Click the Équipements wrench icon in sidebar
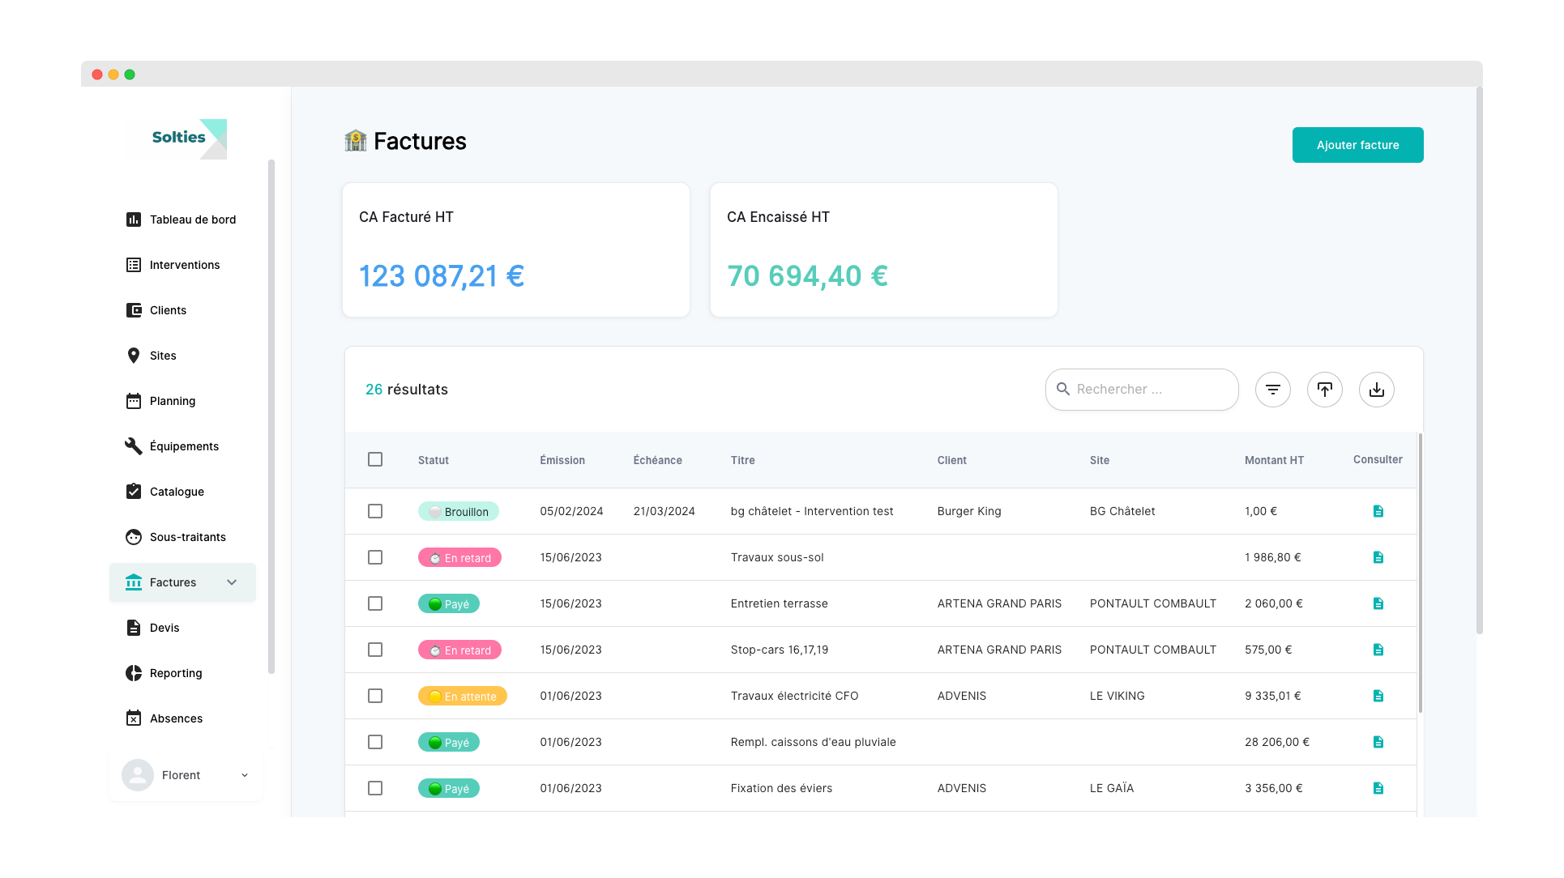1564x878 pixels. click(134, 446)
